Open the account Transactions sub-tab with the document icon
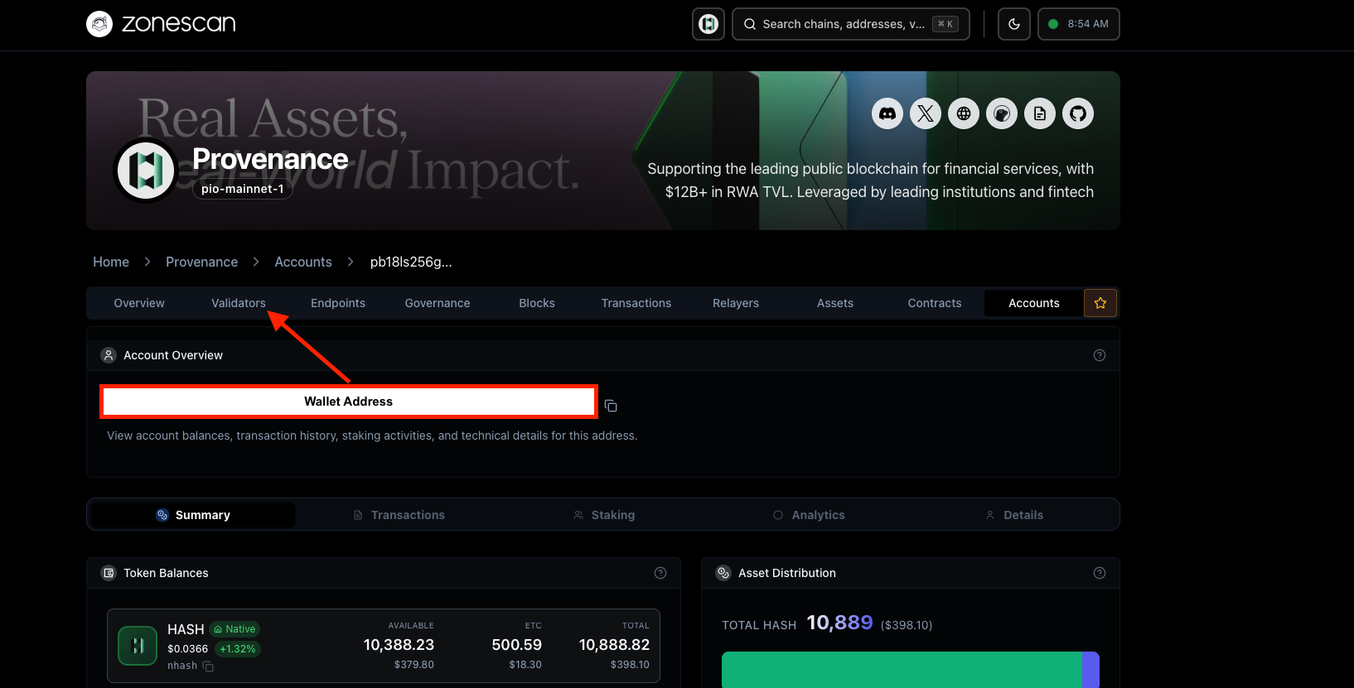1354x688 pixels. click(399, 515)
